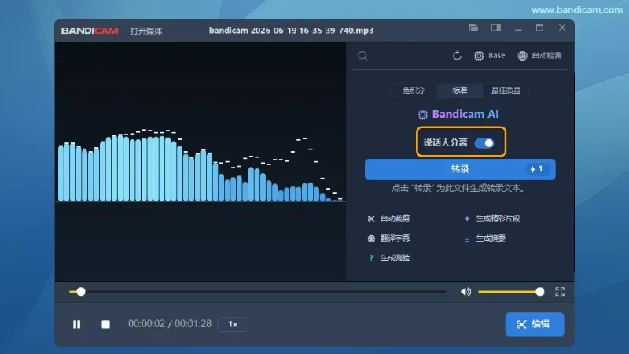Maximize the Bandicam window
The width and height of the screenshot is (629, 354).
(x=540, y=28)
